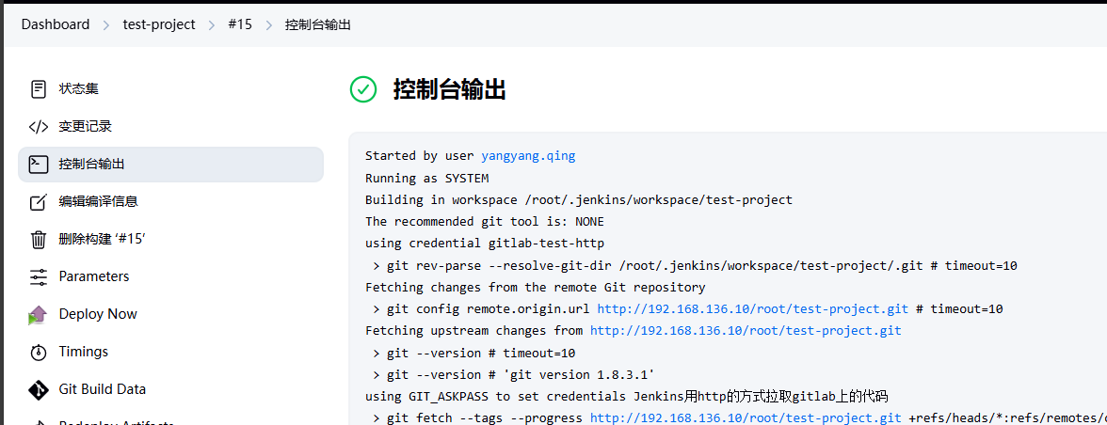Click 'The recommended git tool is: NONE'
Screen dimensions: 1107x425
click(x=484, y=222)
